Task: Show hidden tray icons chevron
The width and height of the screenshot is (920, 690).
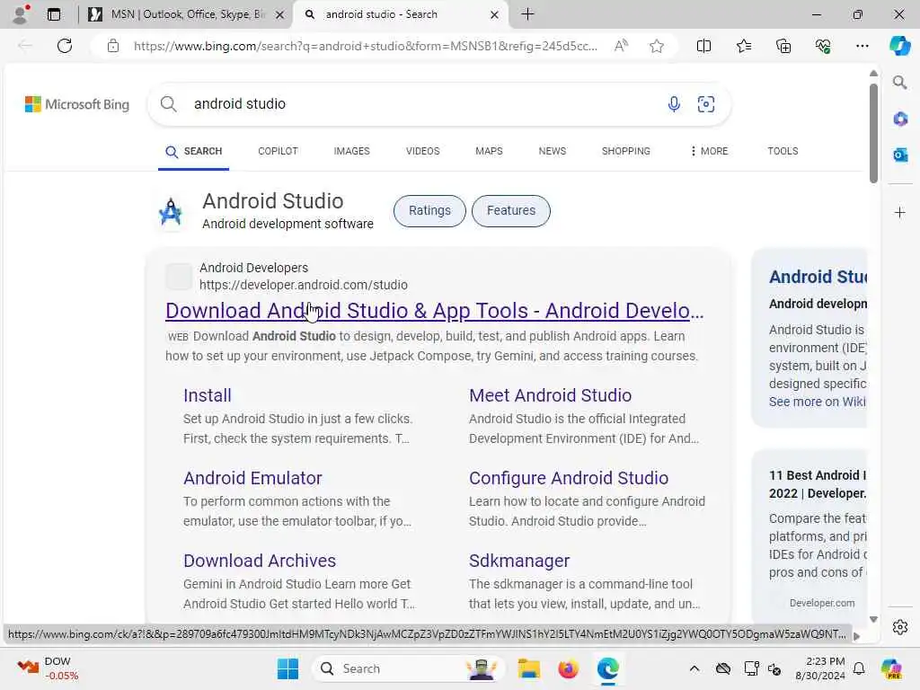Action: tap(694, 668)
